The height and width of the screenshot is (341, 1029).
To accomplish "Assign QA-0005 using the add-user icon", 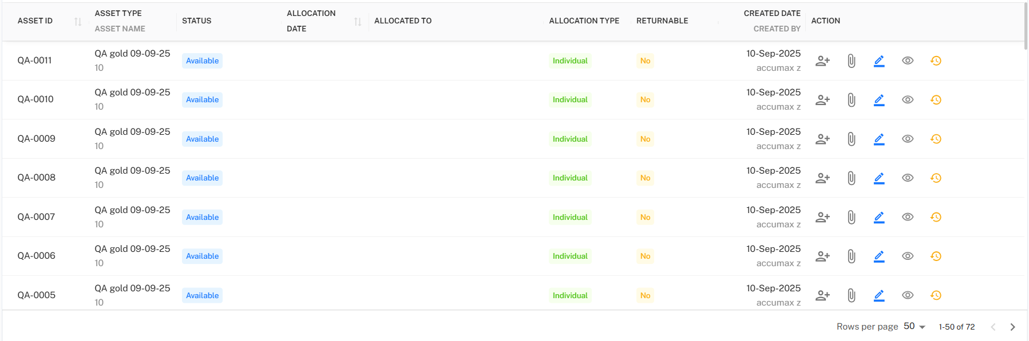I will [822, 295].
